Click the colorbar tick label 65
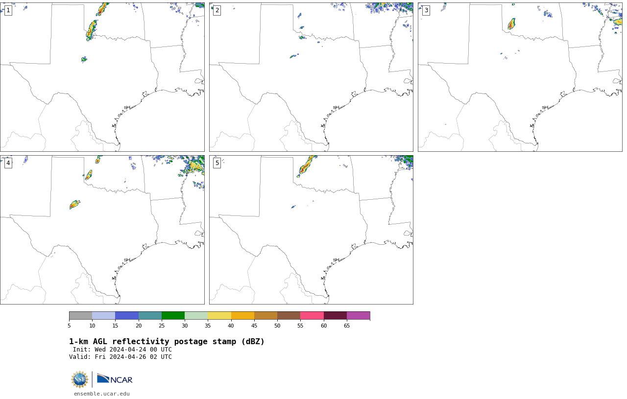 (x=347, y=326)
